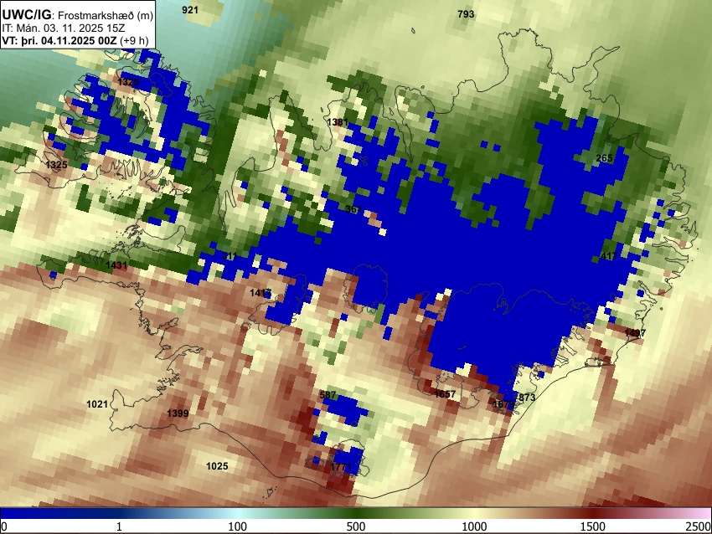712x534 pixels.
Task: Click the map value 1325
Action: pyautogui.click(x=56, y=165)
